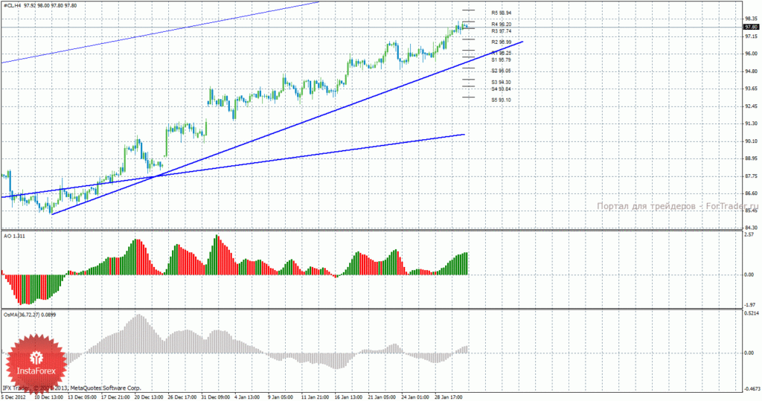Click the #CL,H4 chart title text
The height and width of the screenshot is (401, 762).
point(12,6)
